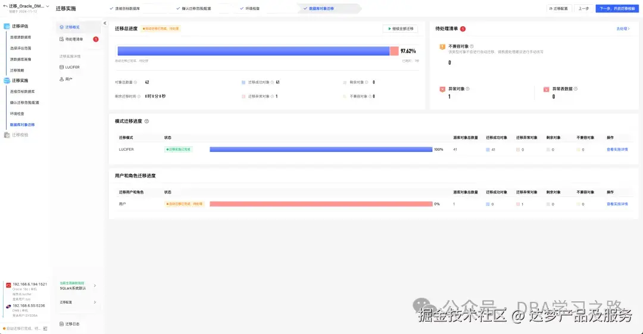This screenshot has width=643, height=334.
Task: Open 选择评估范围 step in sidebar
Action: 20,48
